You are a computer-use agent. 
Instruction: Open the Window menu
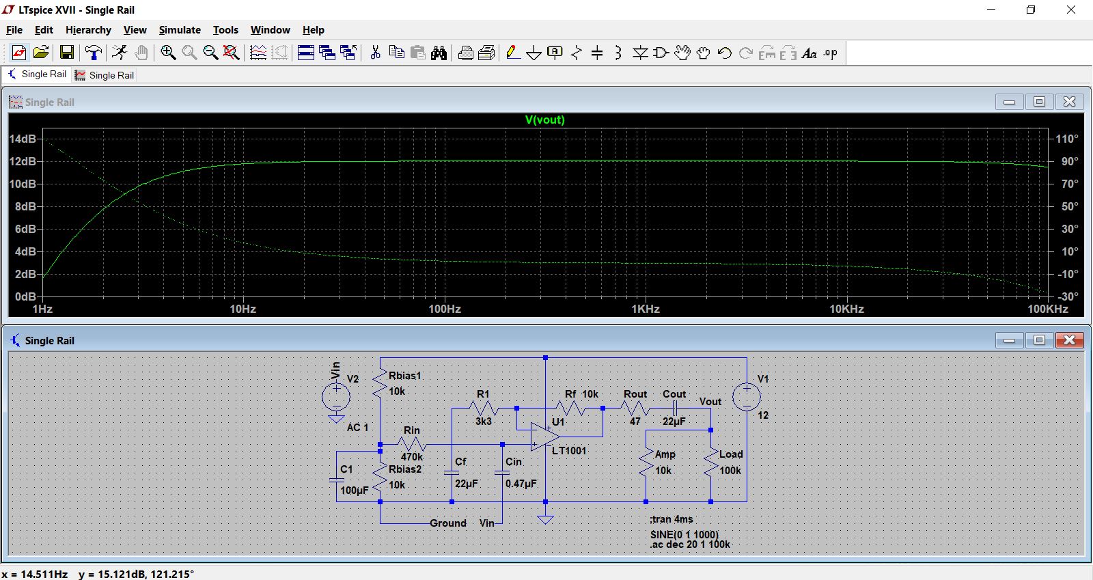coord(270,30)
